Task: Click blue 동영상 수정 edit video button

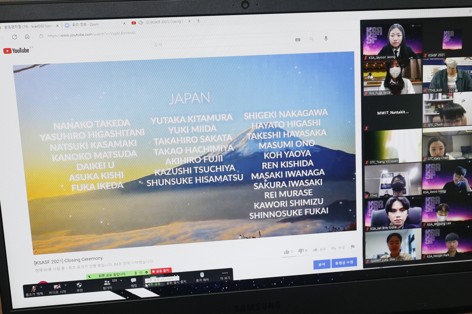Action: coord(344,263)
